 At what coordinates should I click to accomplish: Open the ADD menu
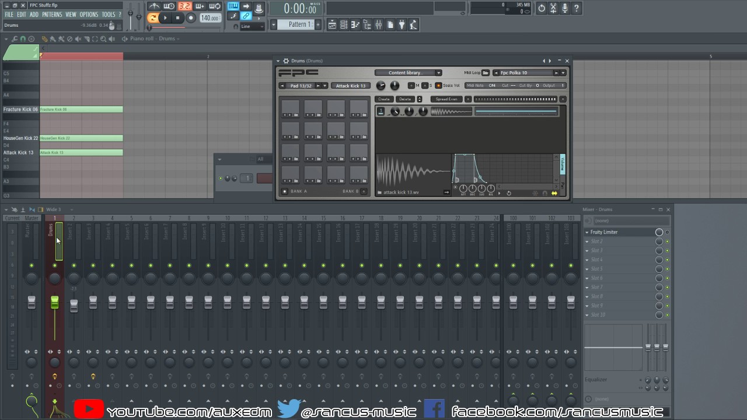click(34, 15)
